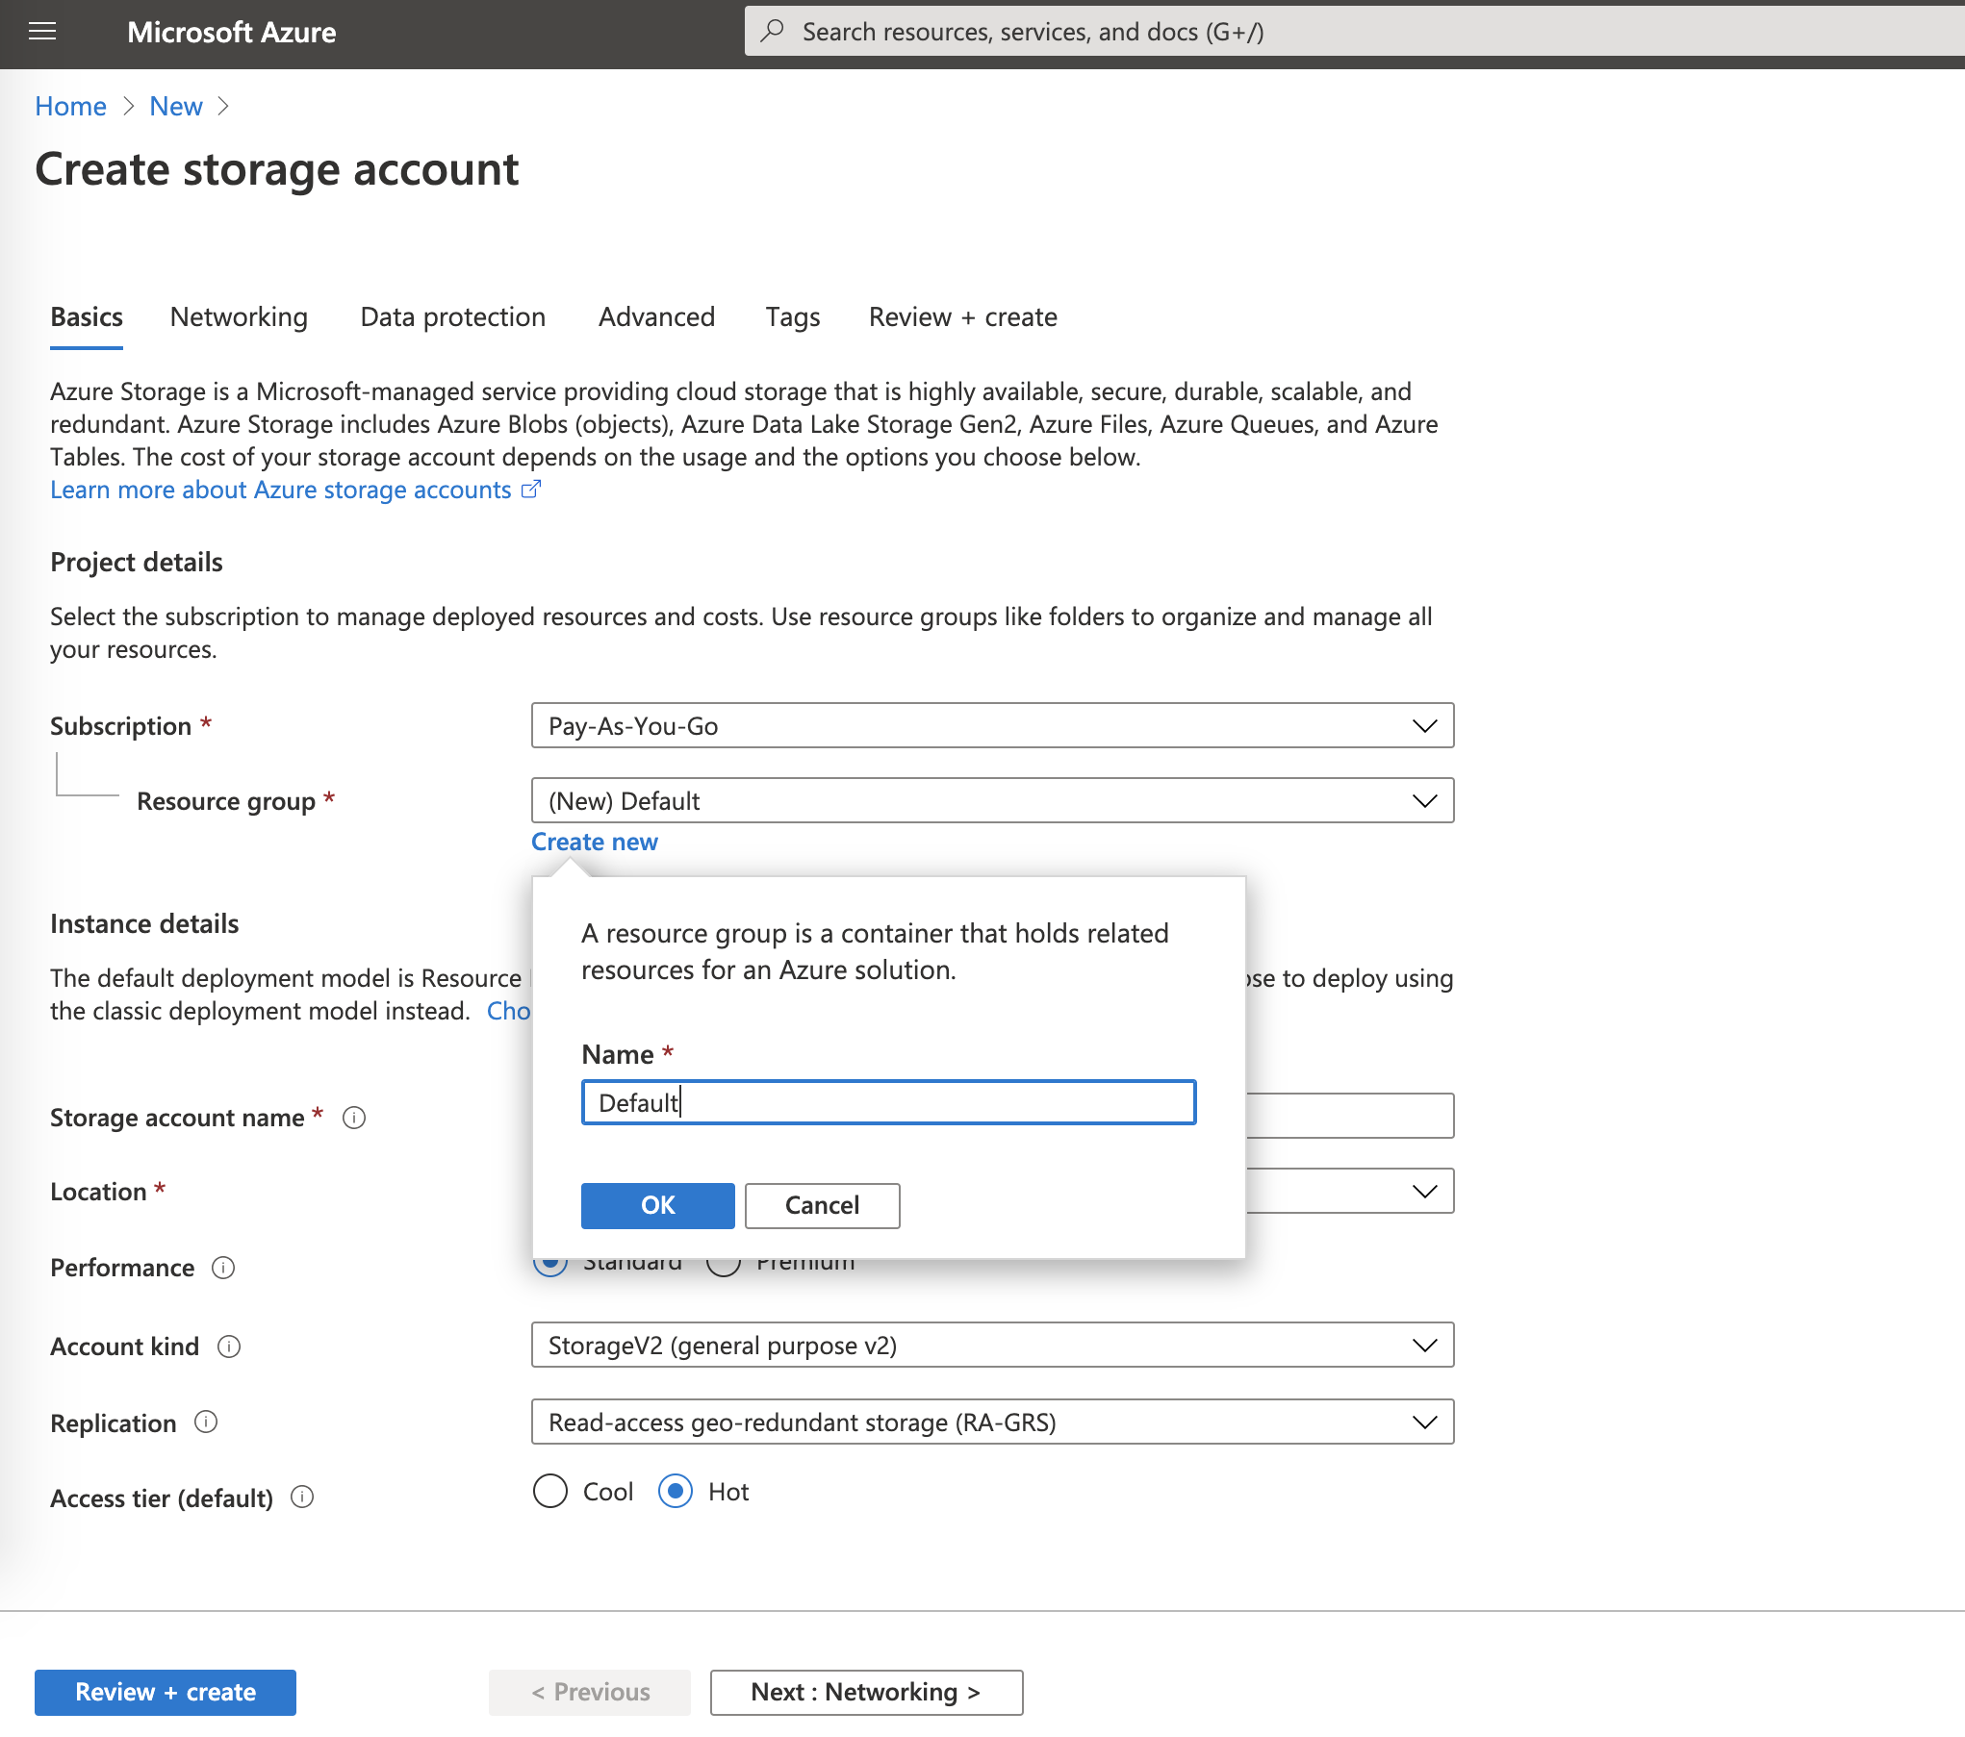Go to the Tags tab
Image resolution: width=1965 pixels, height=1737 pixels.
point(793,316)
